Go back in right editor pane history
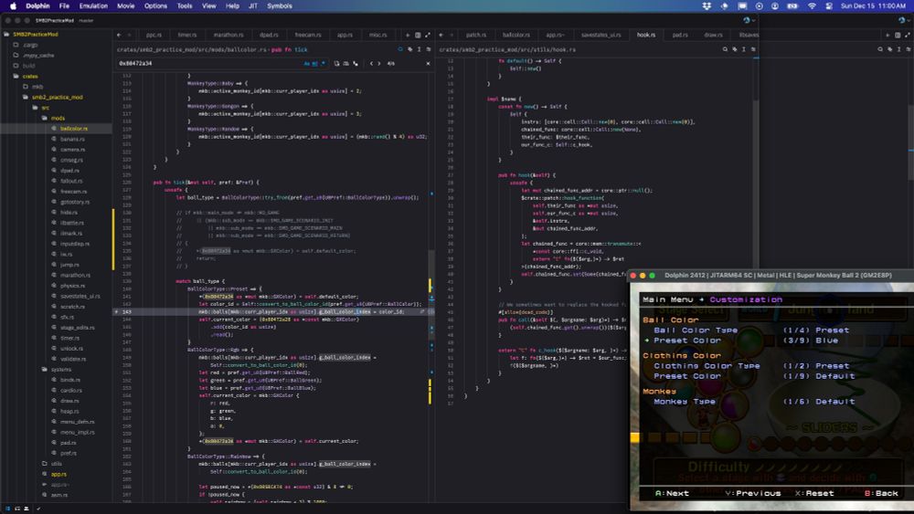Screen dimensions: 914x514 pos(441,35)
